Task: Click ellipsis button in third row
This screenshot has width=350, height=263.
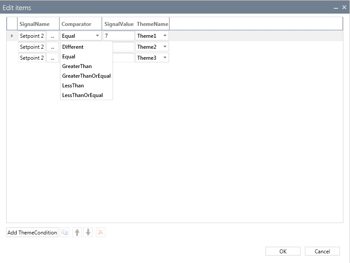Action: click(52, 58)
